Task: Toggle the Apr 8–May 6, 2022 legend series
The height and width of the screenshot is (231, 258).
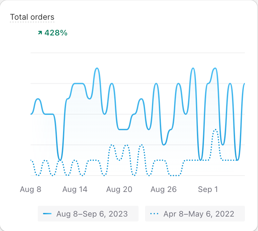Action: coord(195,214)
